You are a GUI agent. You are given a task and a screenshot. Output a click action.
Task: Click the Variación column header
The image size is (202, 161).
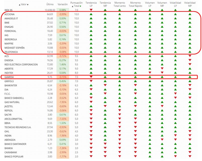click(x=63, y=4)
